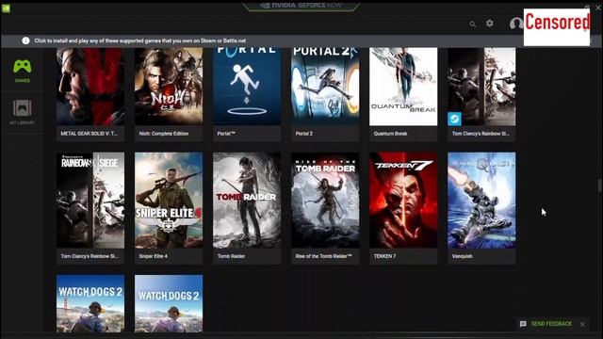603x339 pixels.
Task: Click the Send Feedback chat icon
Action: [x=523, y=324]
